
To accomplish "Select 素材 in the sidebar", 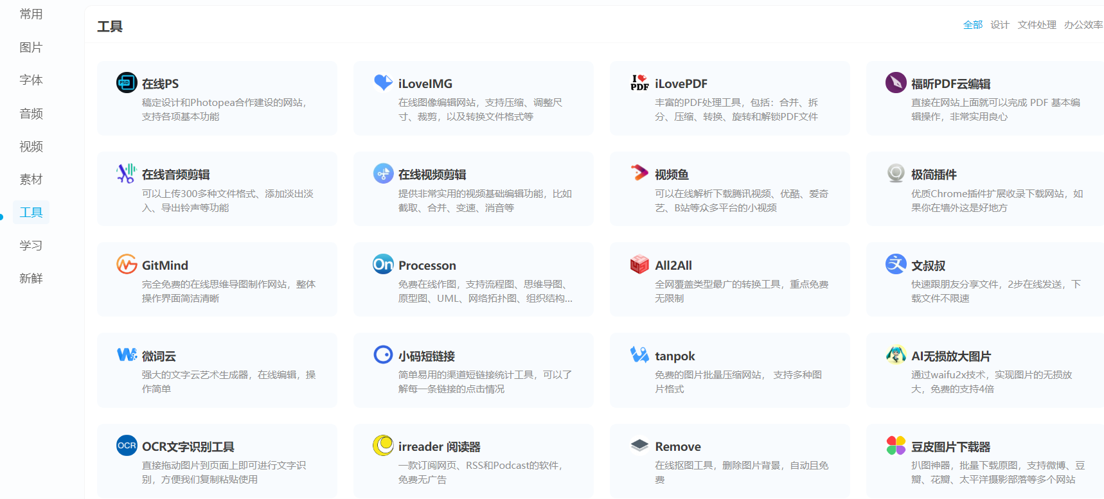I will pyautogui.click(x=31, y=180).
